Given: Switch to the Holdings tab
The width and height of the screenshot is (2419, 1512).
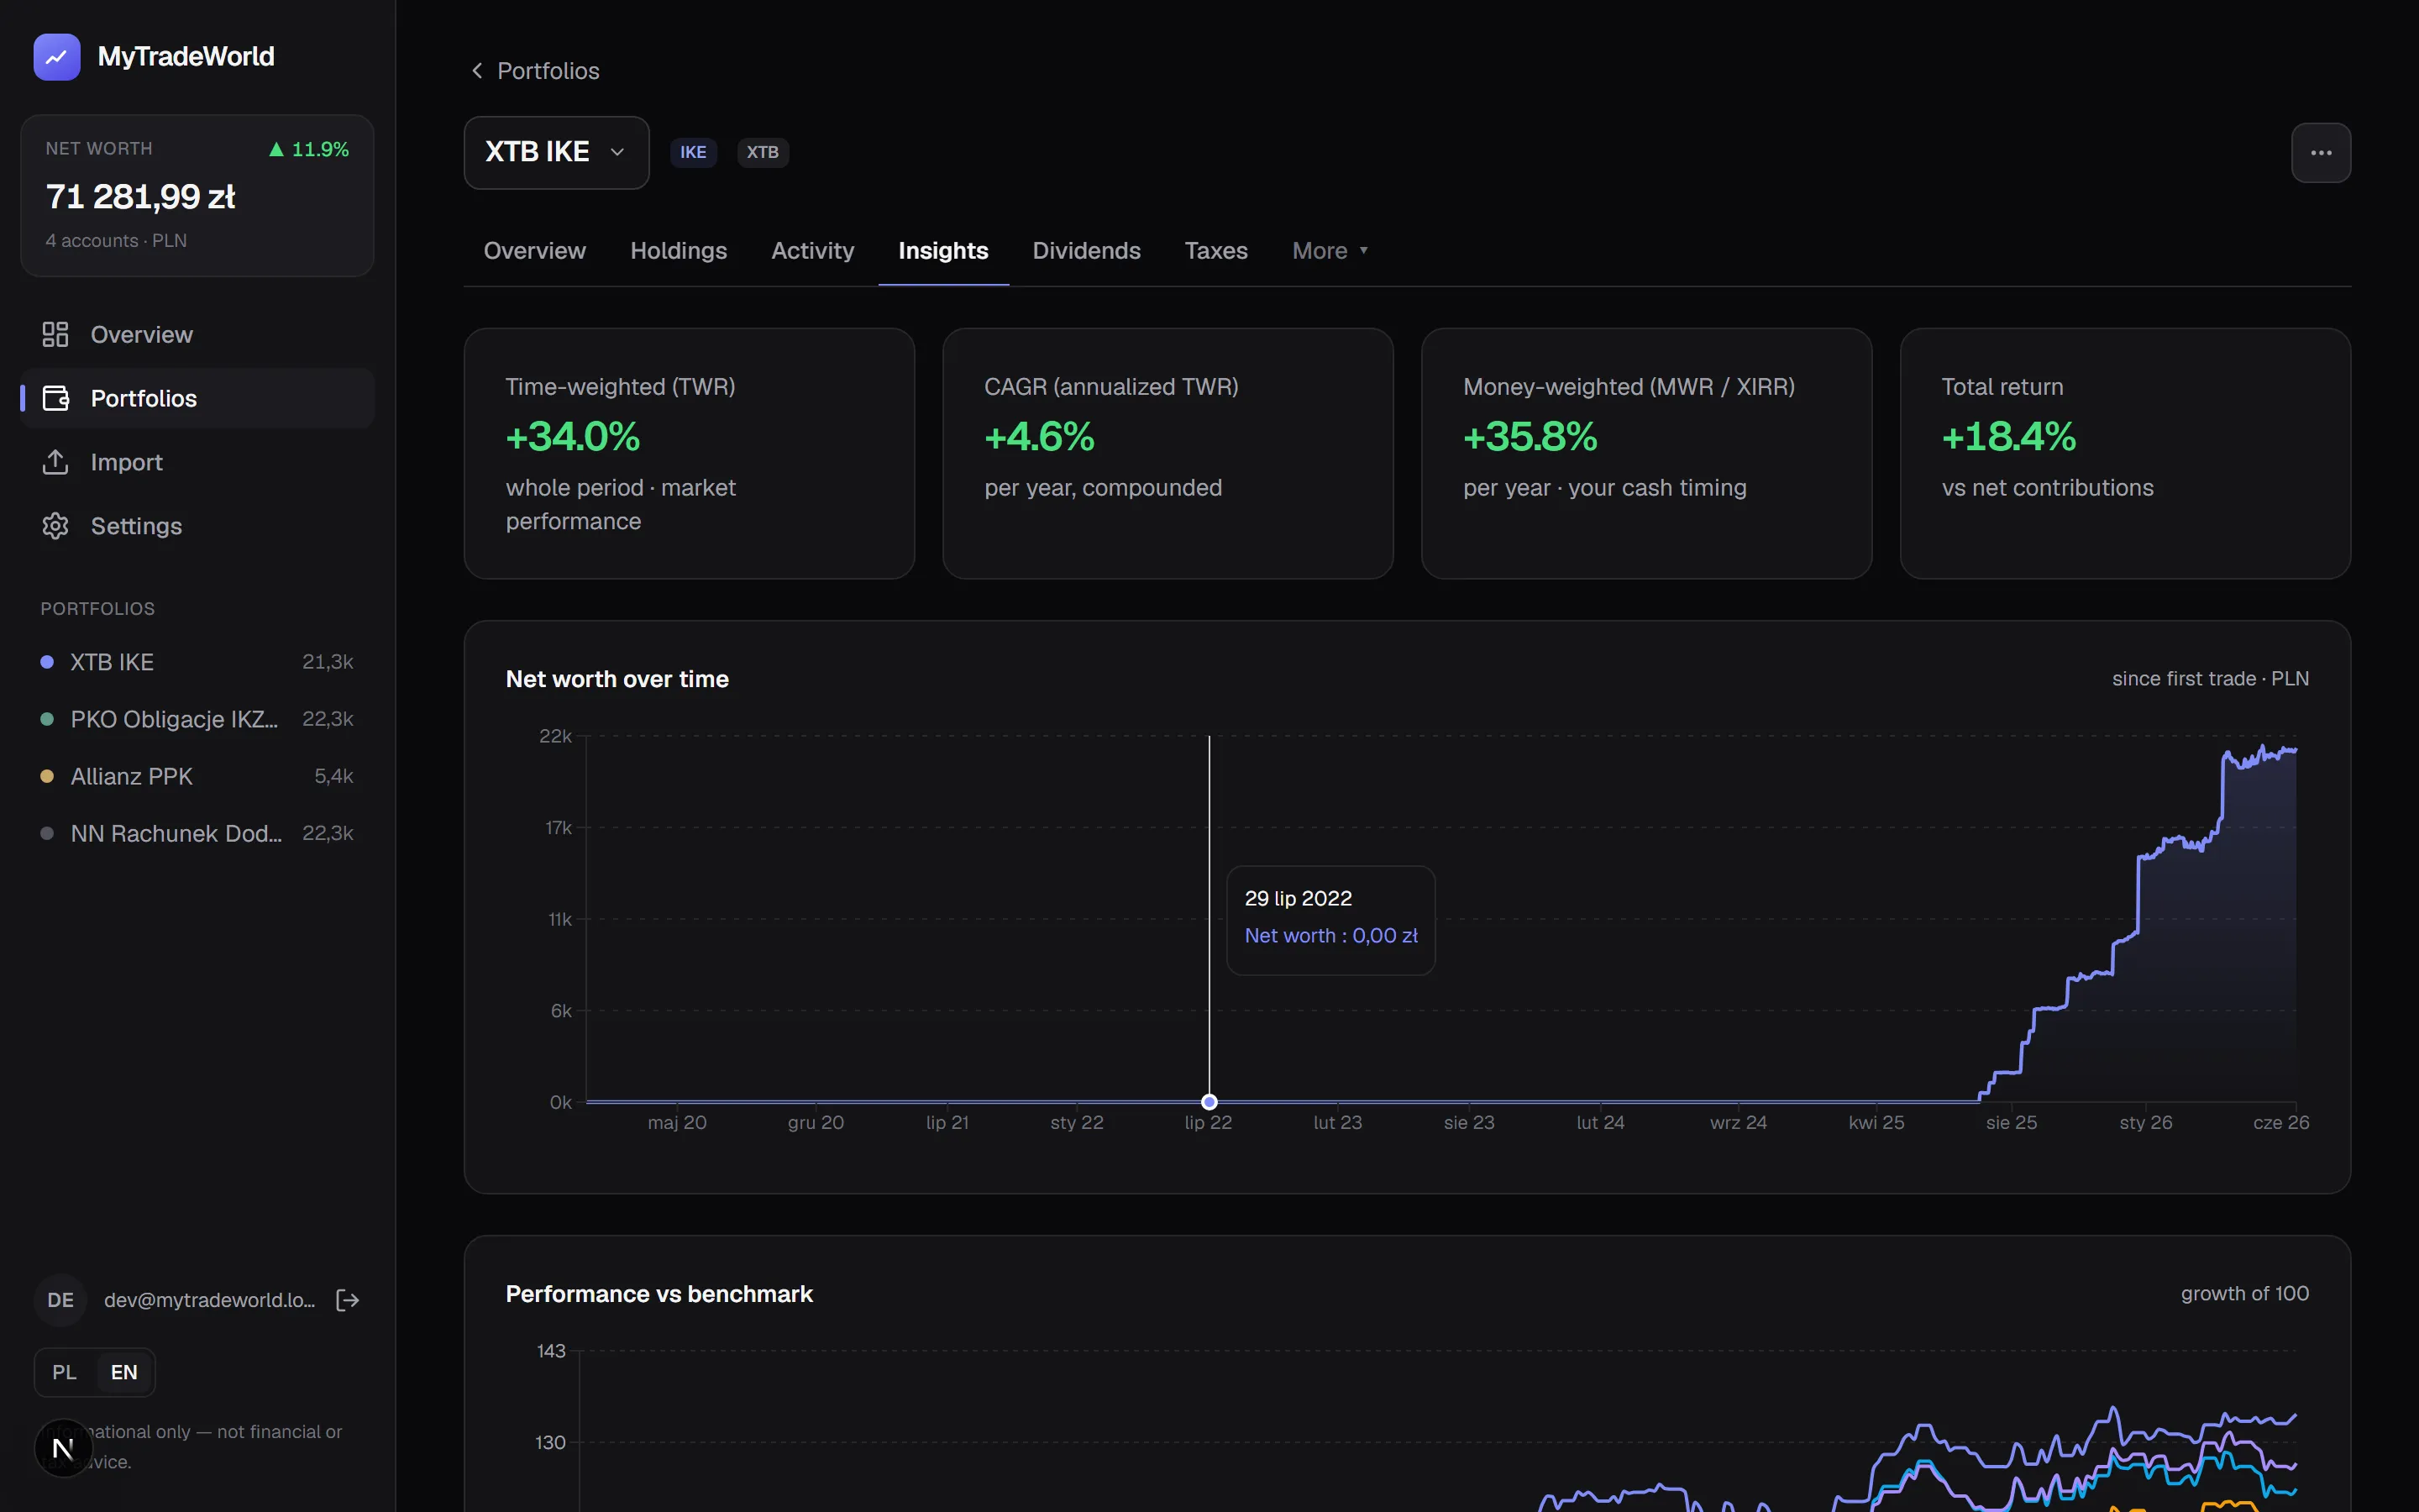Looking at the screenshot, I should (679, 251).
